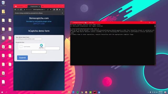
Task: Minimize the command prompt window
Action: 146,23
